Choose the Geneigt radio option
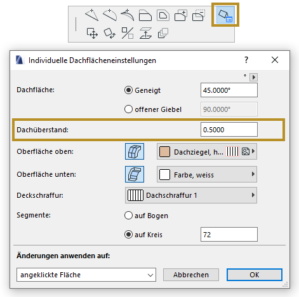Viewport: 299px width, 297px height. tap(128, 90)
